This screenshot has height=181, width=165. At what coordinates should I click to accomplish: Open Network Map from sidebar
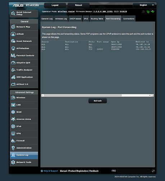[24, 27]
